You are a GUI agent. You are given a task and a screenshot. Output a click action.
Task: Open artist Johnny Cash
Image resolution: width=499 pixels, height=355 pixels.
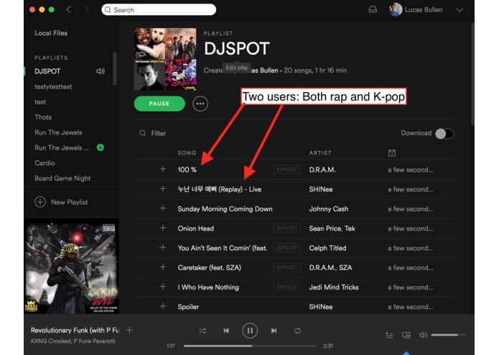[328, 209]
